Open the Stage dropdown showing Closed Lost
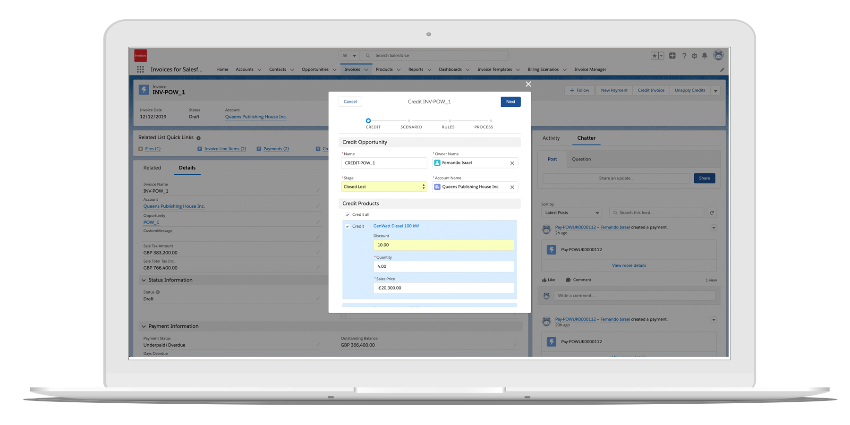The height and width of the screenshot is (425, 850). [383, 187]
